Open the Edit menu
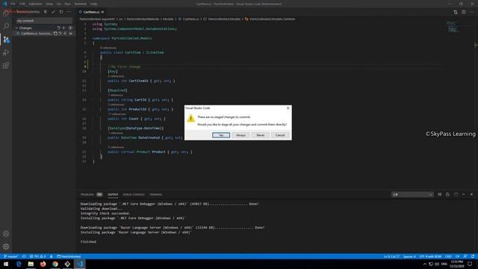 point(22,4)
